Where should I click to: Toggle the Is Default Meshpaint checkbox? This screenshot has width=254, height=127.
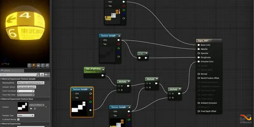click(x=18, y=119)
